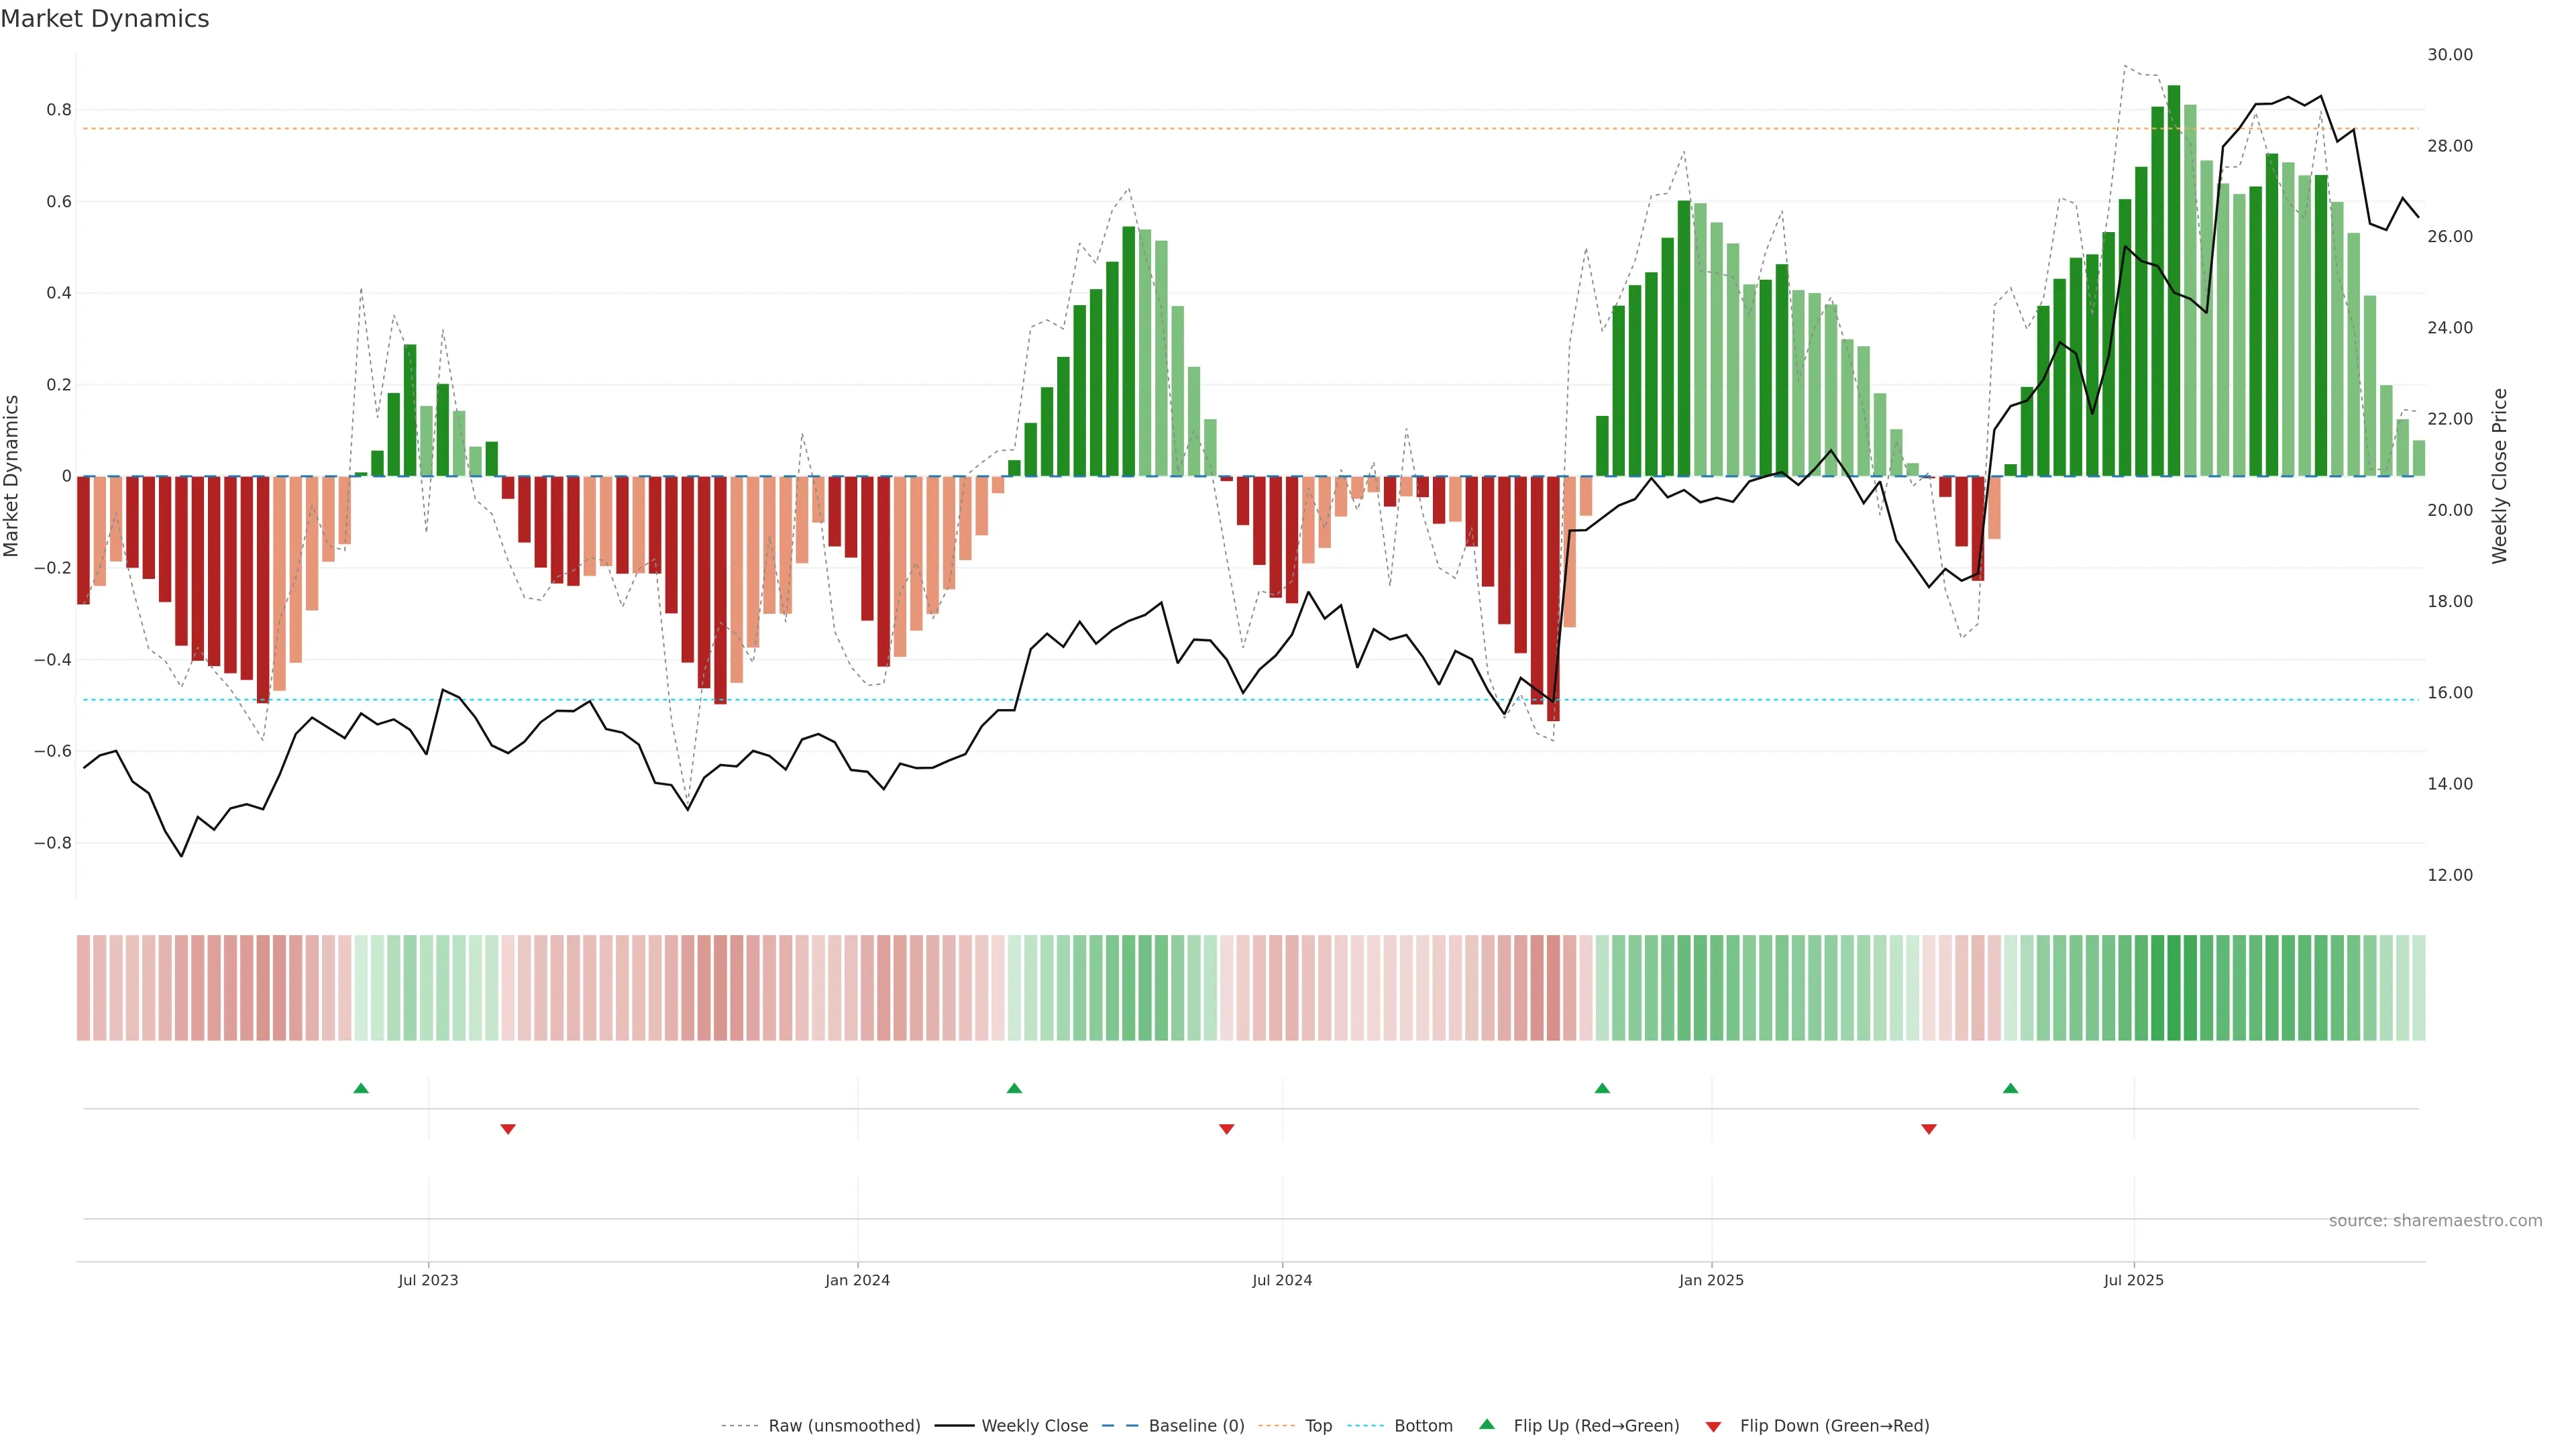The image size is (2576, 1449).
Task: Click the red flip-down triangle before Jul 2024
Action: click(1227, 1129)
